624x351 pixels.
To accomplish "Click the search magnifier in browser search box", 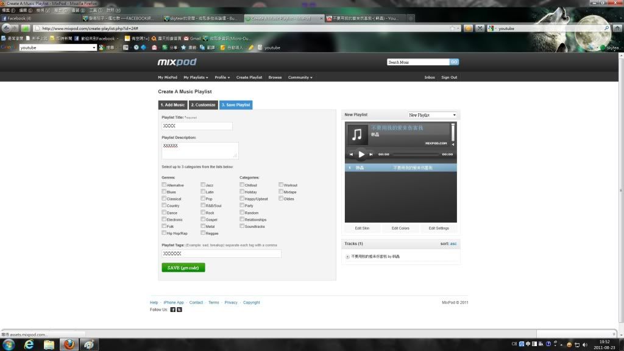I will (x=606, y=28).
